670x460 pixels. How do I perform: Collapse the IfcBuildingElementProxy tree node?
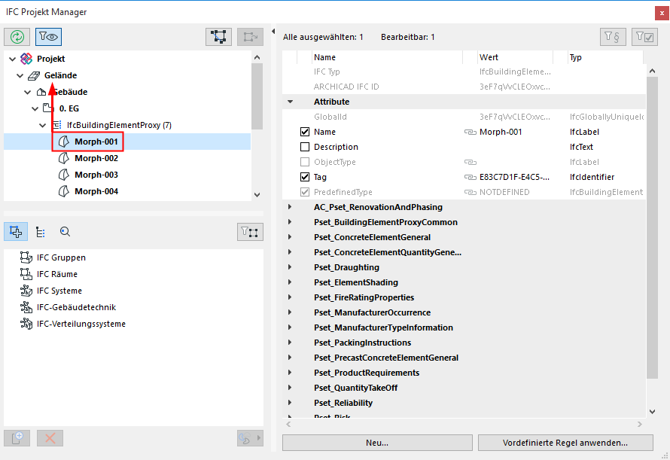pyautogui.click(x=43, y=125)
